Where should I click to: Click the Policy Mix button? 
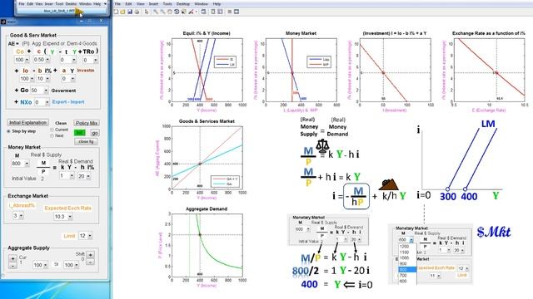tap(87, 123)
